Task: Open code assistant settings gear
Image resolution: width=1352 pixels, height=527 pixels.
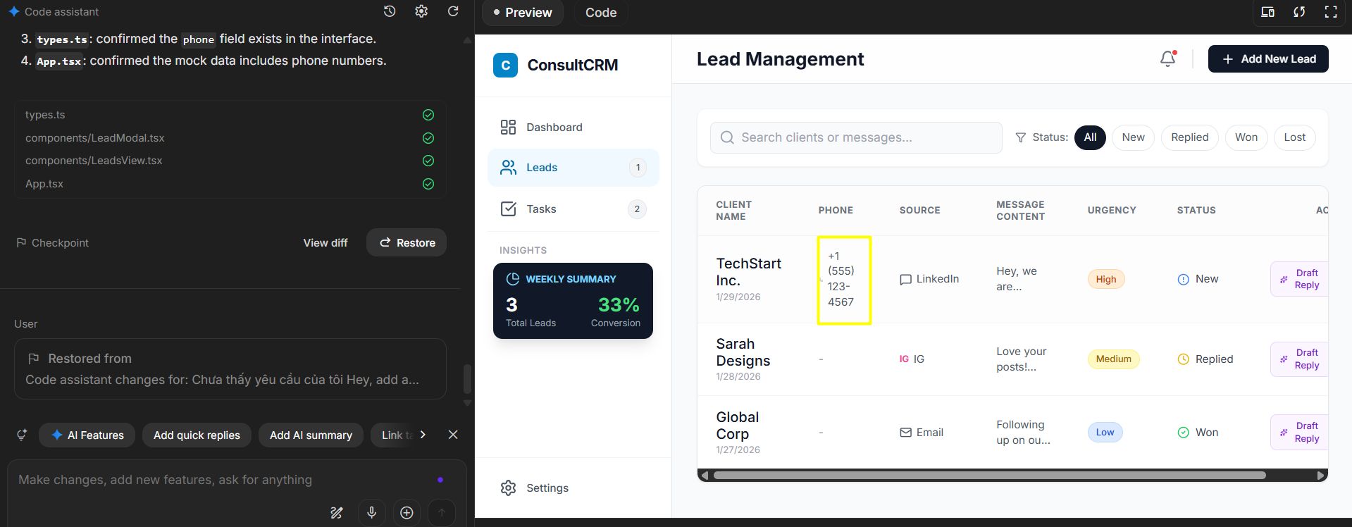Action: [x=421, y=11]
